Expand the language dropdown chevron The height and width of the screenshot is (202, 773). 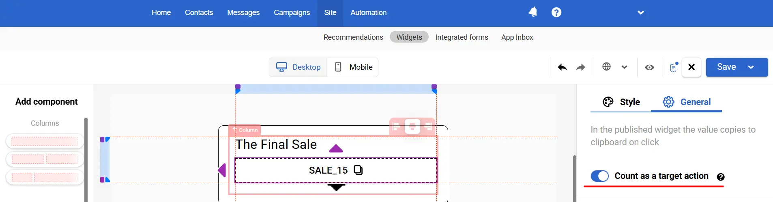624,67
